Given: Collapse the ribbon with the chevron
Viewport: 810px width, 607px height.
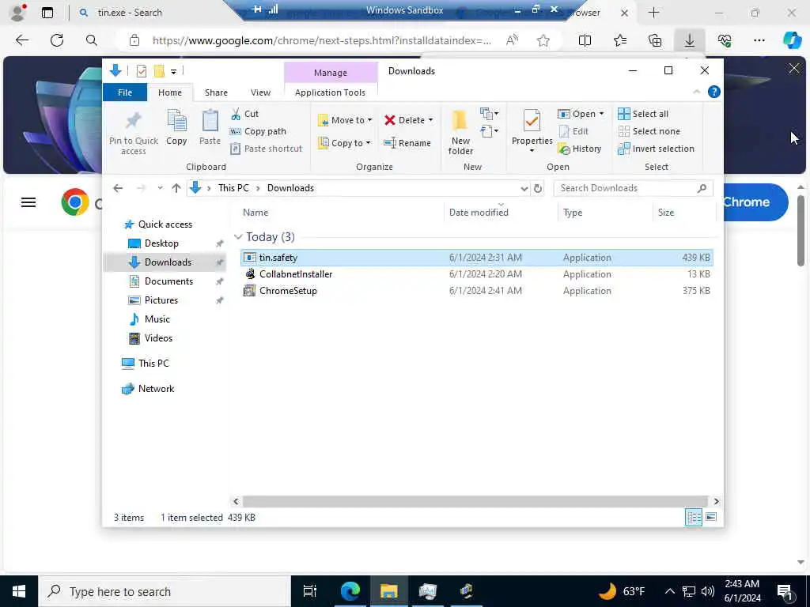Looking at the screenshot, I should 696,92.
